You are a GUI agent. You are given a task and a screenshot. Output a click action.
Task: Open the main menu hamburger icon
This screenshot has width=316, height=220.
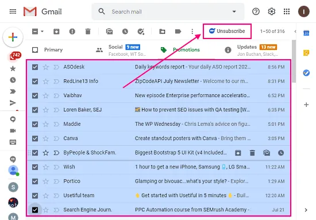click(x=13, y=11)
